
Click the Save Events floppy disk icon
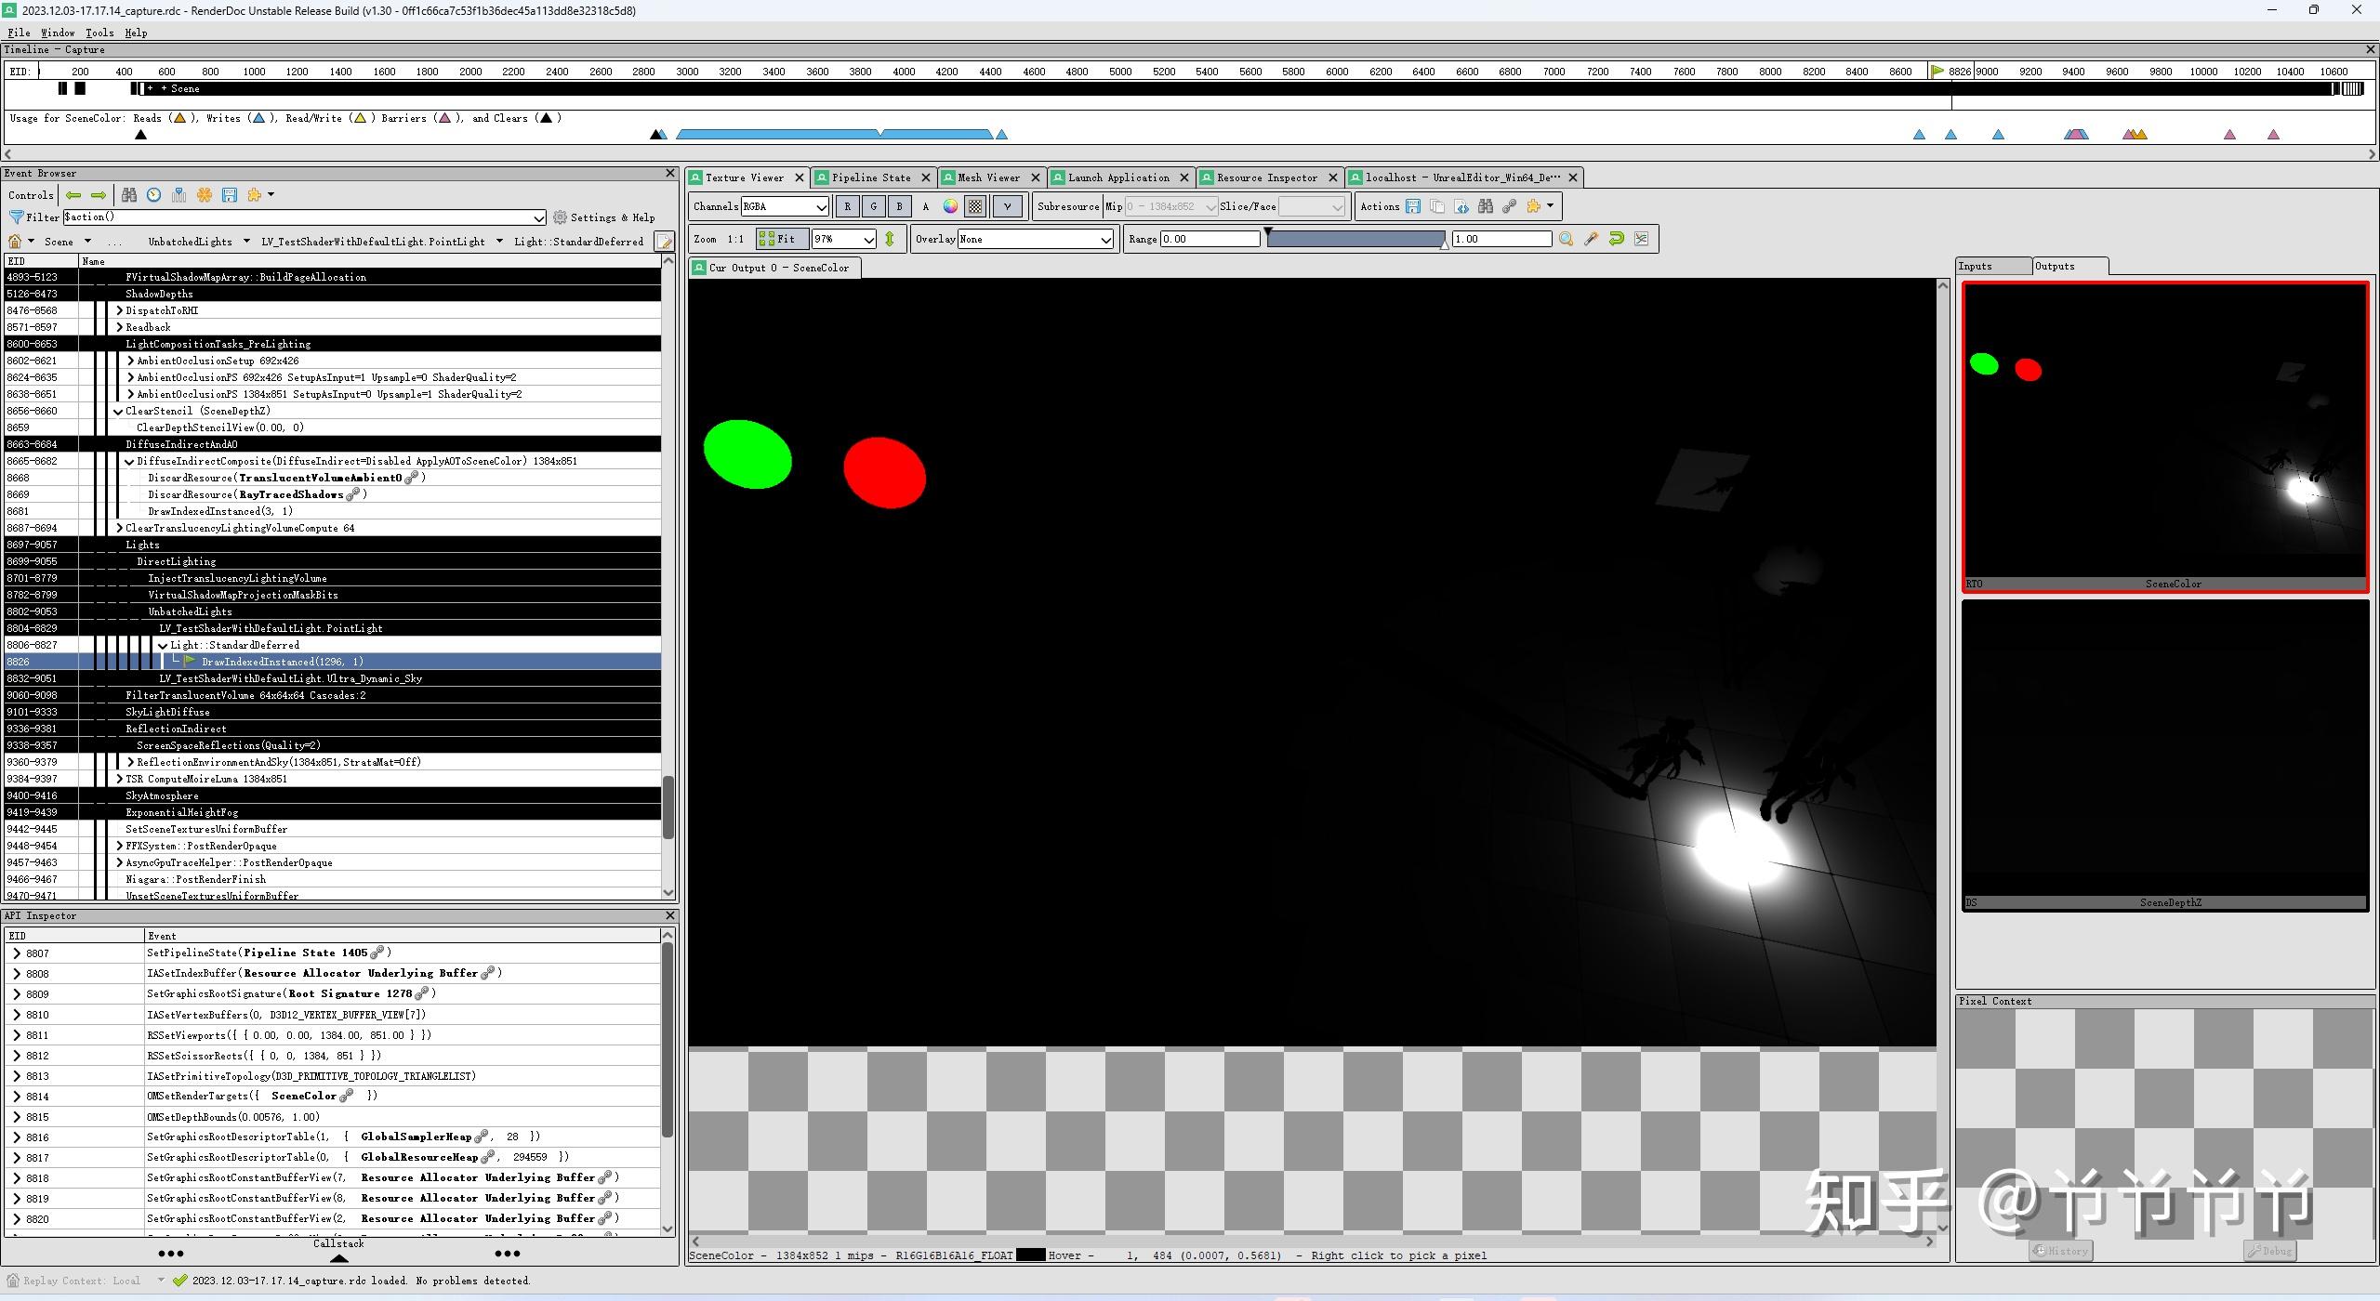click(230, 194)
